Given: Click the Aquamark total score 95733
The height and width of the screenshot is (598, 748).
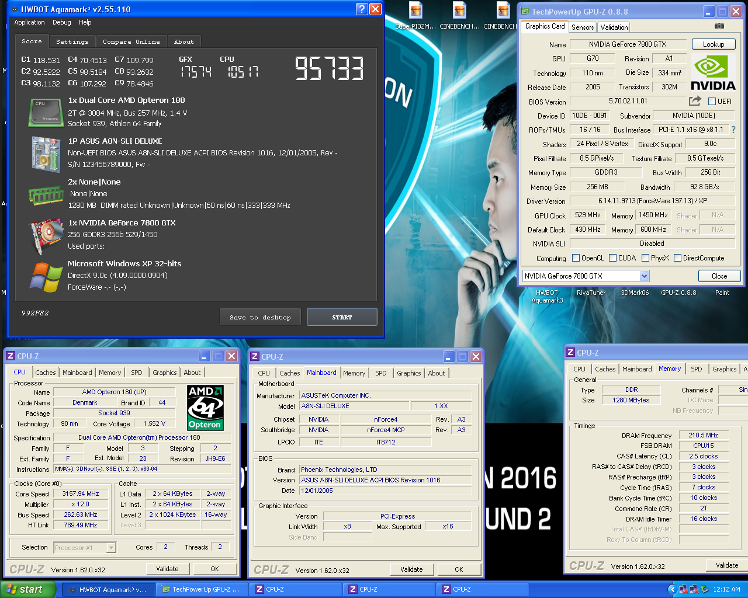Looking at the screenshot, I should pyautogui.click(x=330, y=68).
